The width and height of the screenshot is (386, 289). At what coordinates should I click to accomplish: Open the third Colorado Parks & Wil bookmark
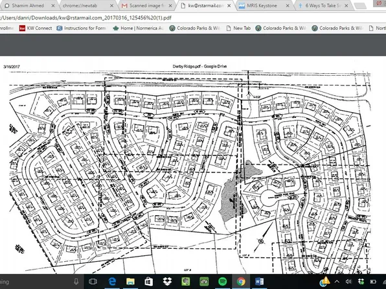click(337, 28)
